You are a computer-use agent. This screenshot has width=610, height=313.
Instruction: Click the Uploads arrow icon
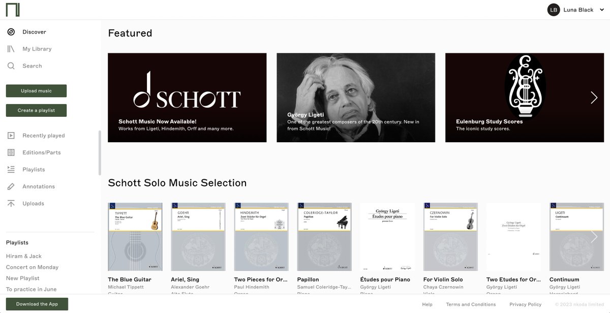(11, 203)
